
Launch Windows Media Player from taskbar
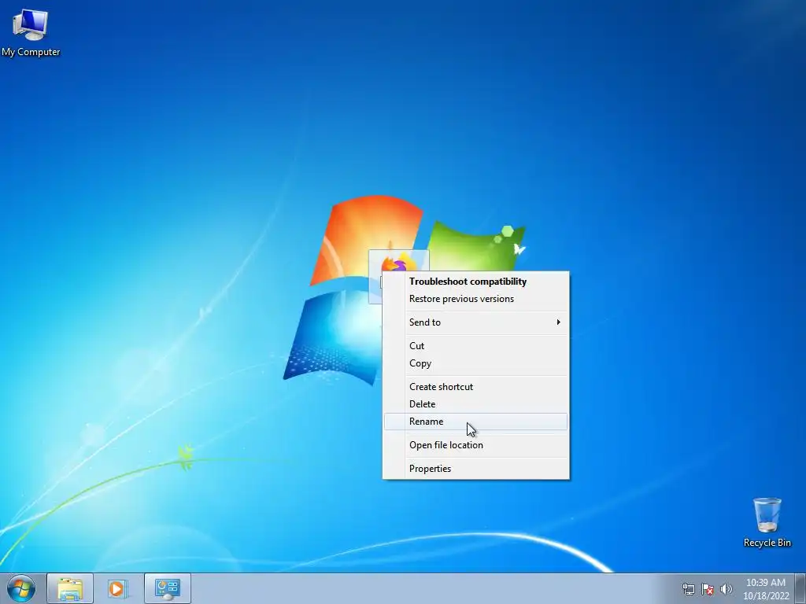pyautogui.click(x=118, y=588)
